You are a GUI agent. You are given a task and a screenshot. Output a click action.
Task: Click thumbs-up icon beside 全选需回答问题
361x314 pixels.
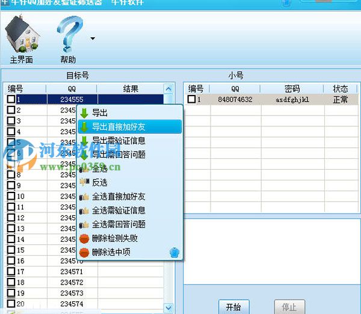click(84, 225)
